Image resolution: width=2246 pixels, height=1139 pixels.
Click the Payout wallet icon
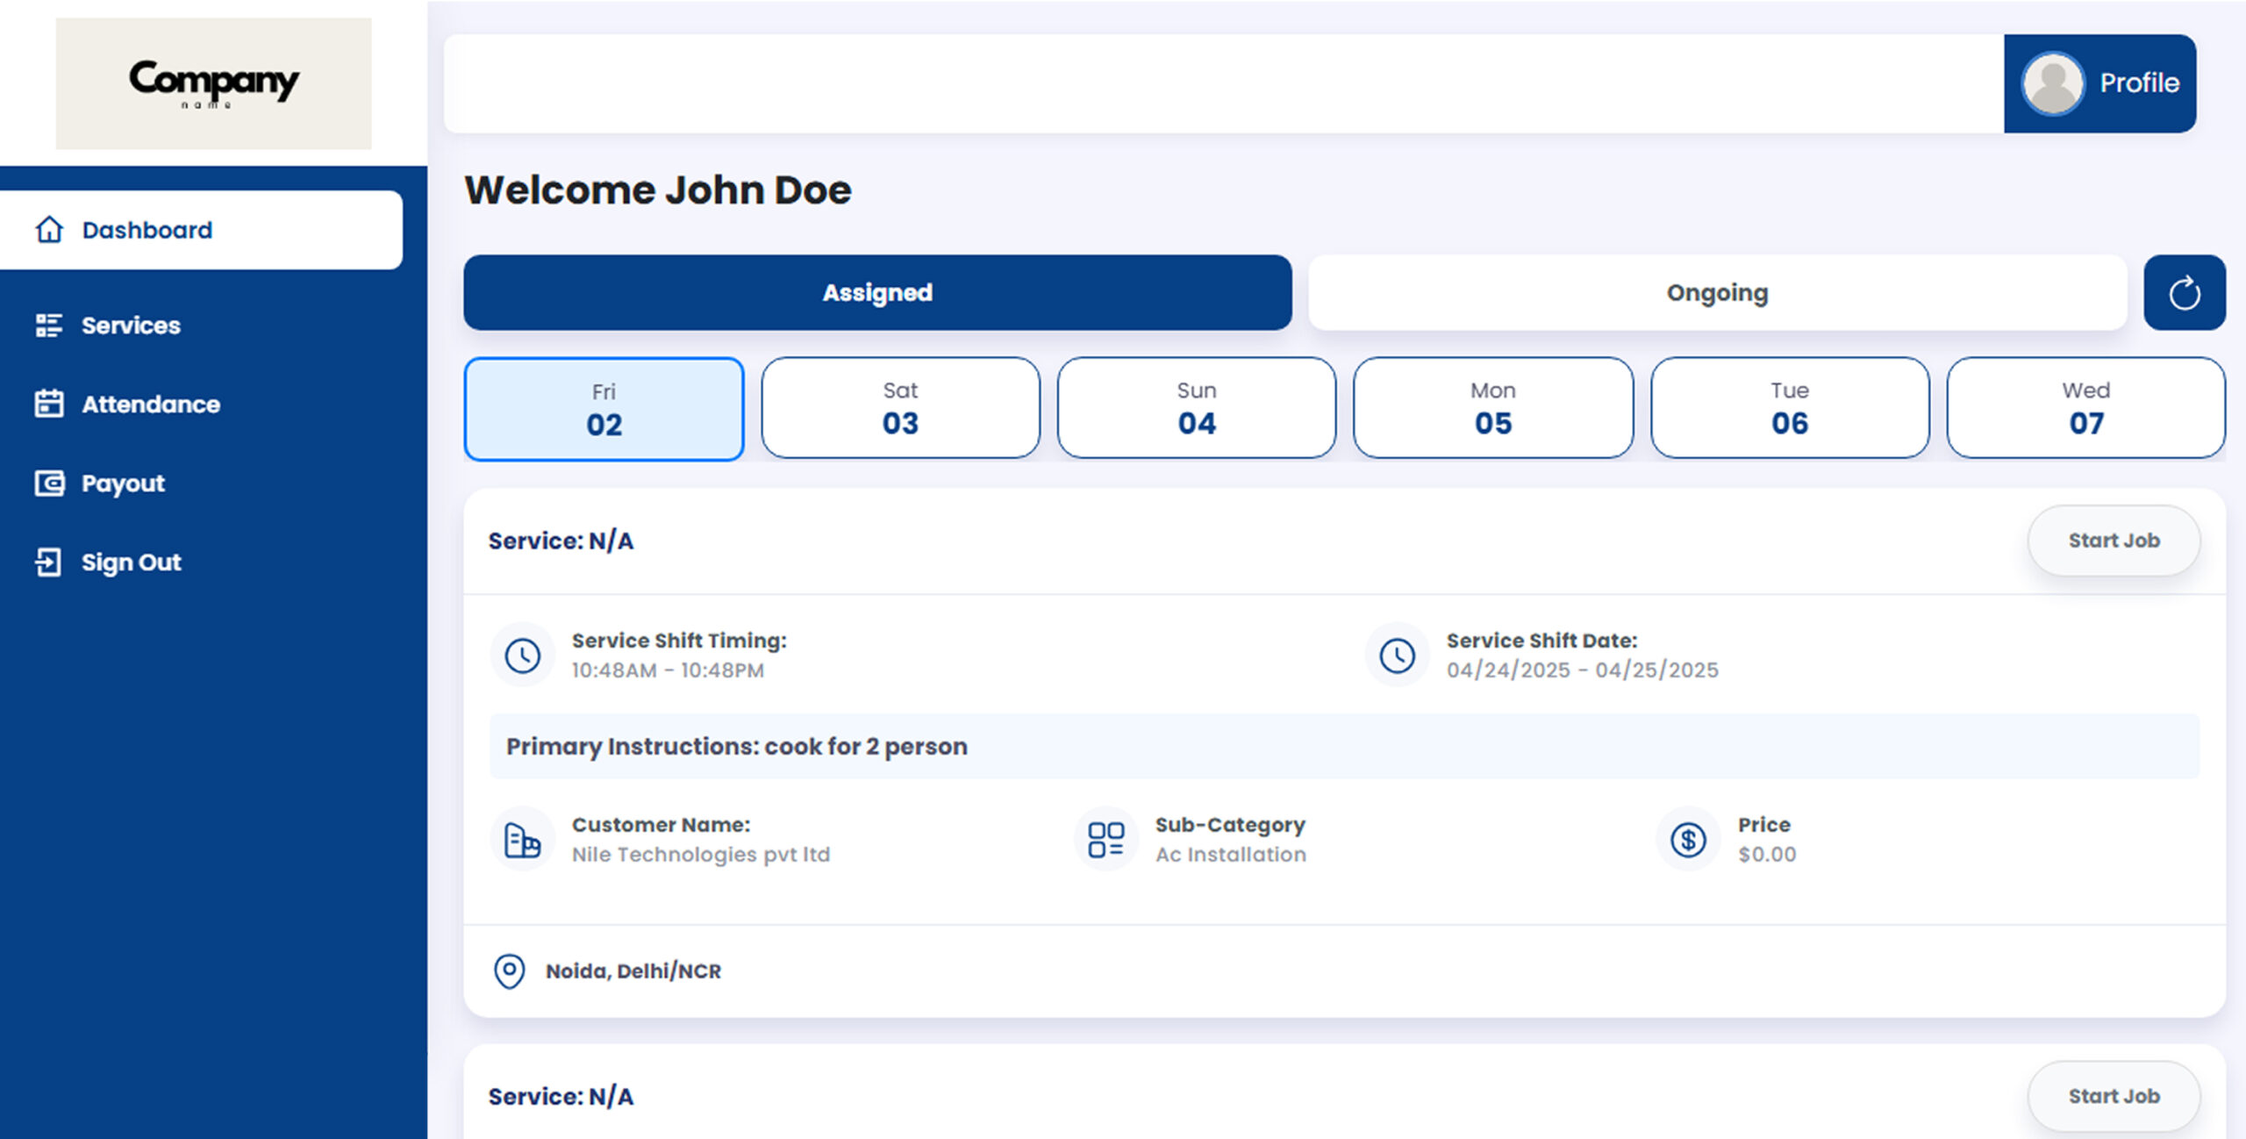click(49, 484)
